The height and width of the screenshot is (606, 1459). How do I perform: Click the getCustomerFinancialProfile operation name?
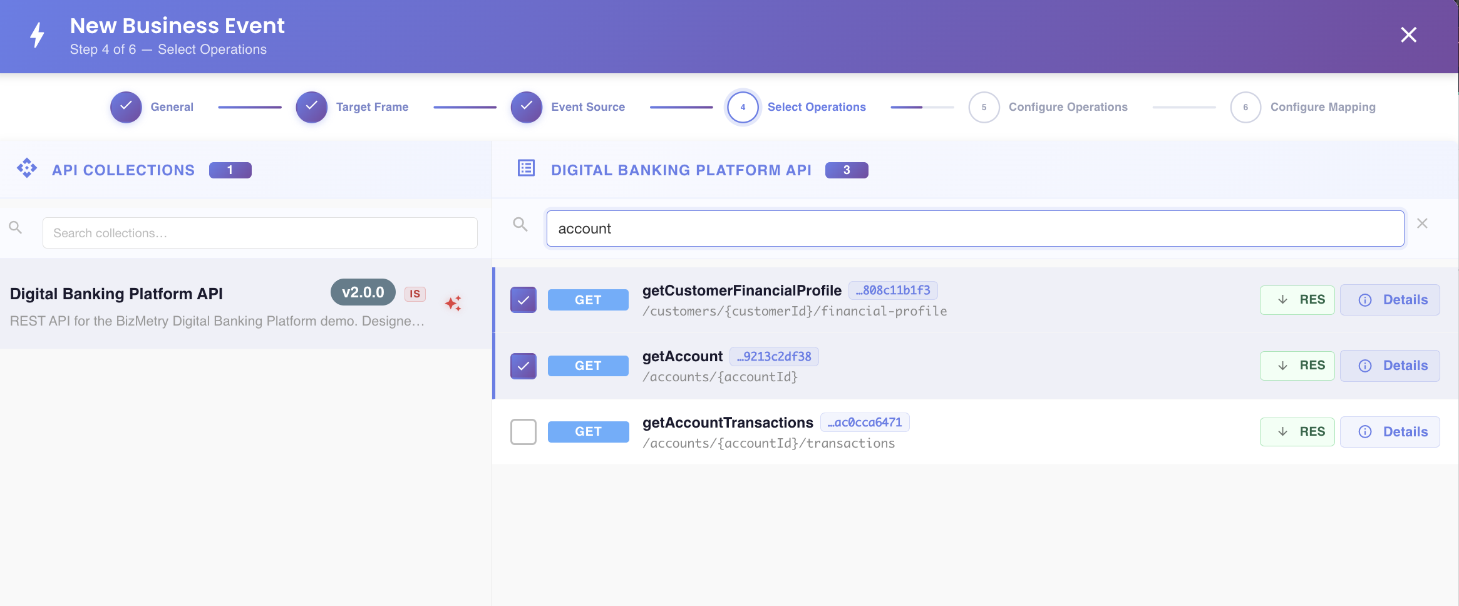[742, 290]
